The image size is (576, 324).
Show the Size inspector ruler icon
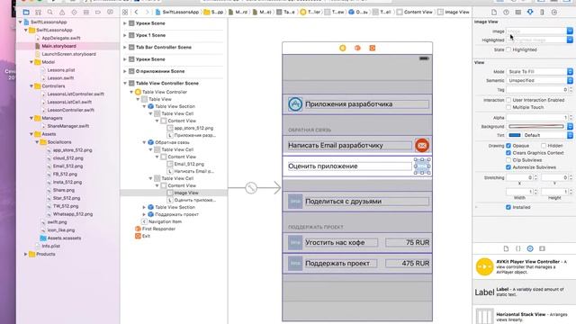tap(542, 12)
